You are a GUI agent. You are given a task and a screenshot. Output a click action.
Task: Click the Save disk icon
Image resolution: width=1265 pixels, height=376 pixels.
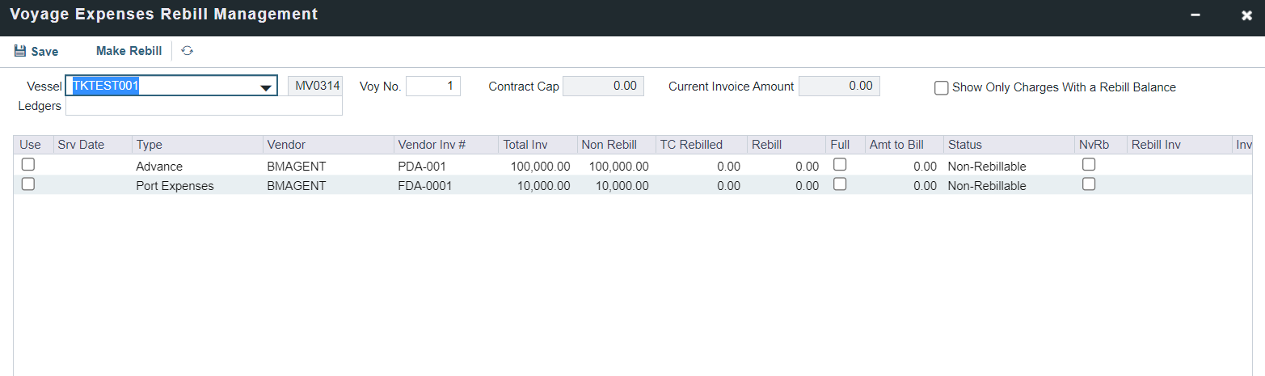coord(20,51)
